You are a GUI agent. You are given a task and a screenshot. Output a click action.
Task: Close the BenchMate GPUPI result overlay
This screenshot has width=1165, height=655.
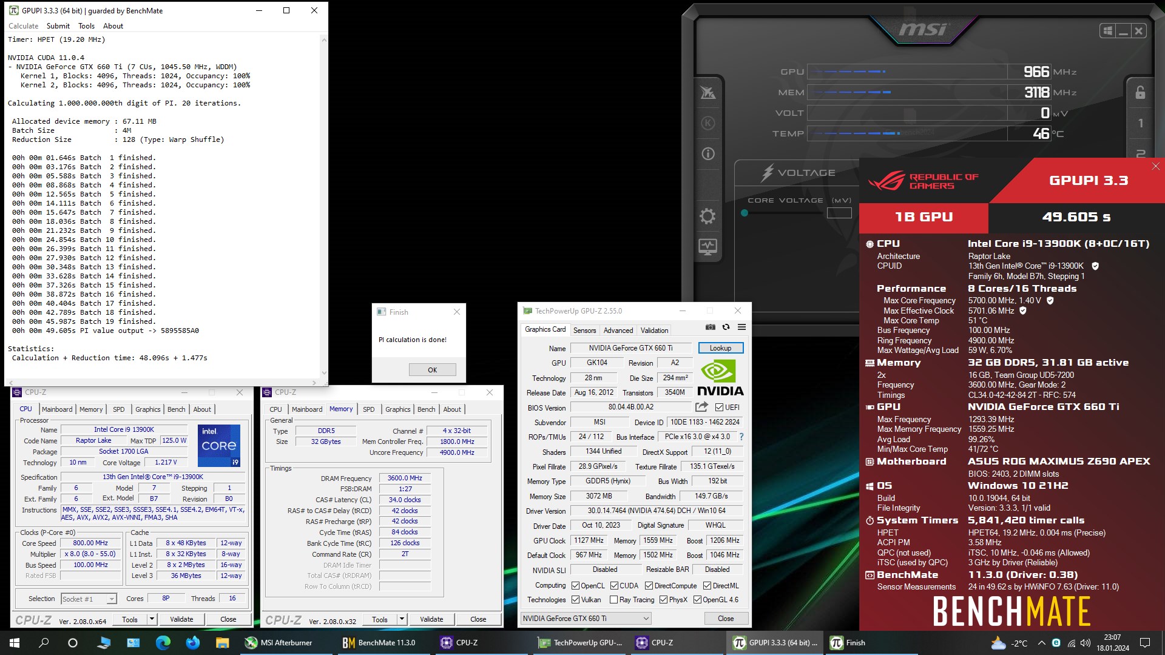1155,166
